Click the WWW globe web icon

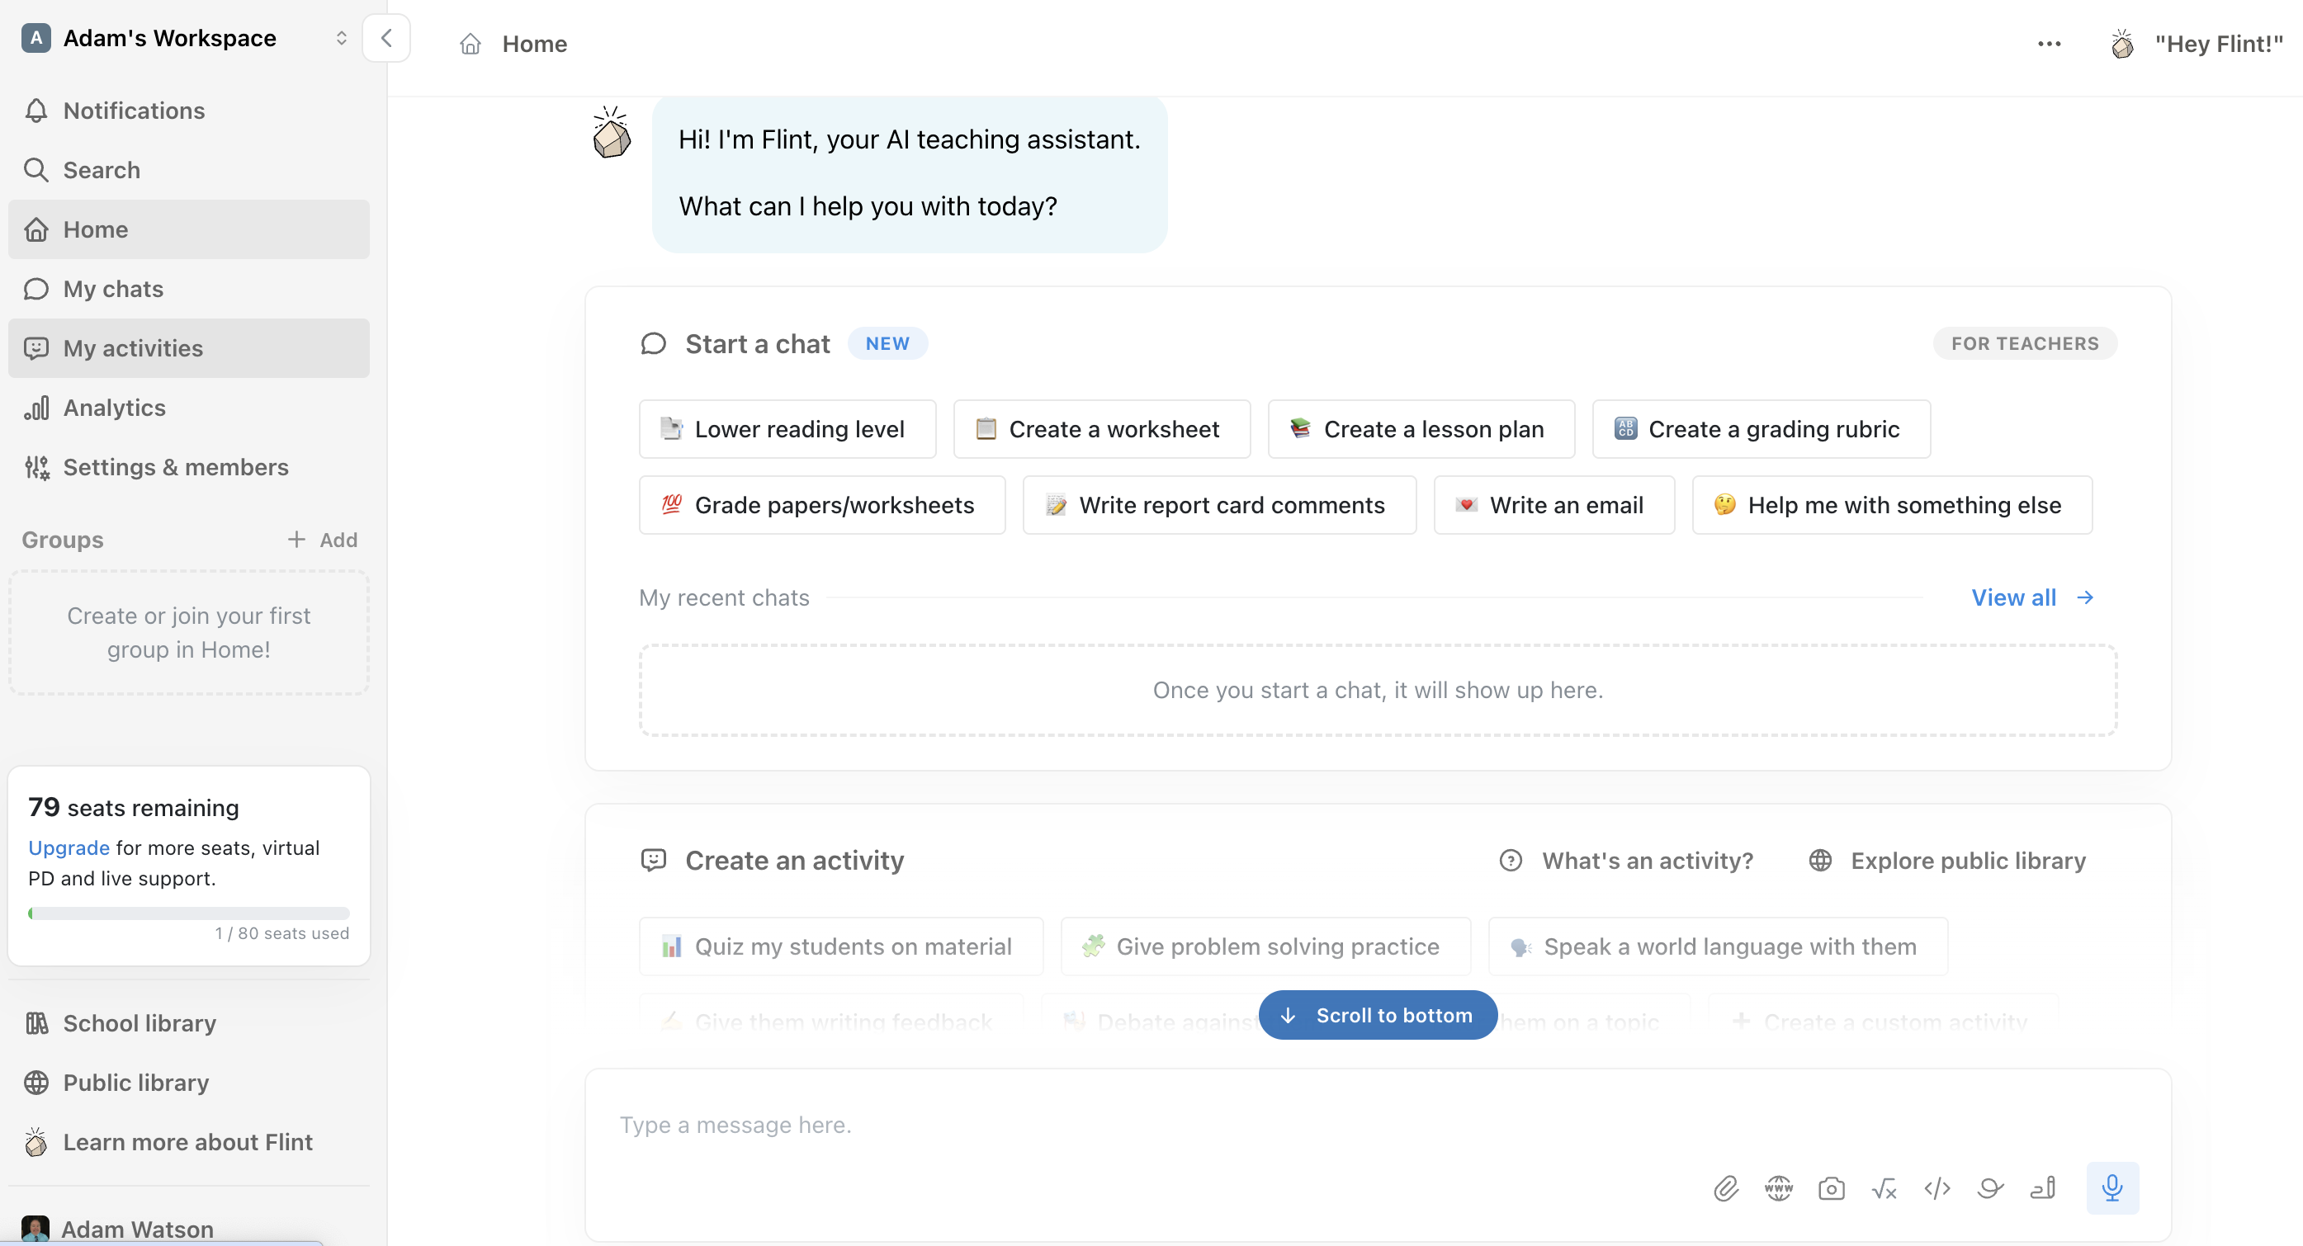click(x=1778, y=1188)
